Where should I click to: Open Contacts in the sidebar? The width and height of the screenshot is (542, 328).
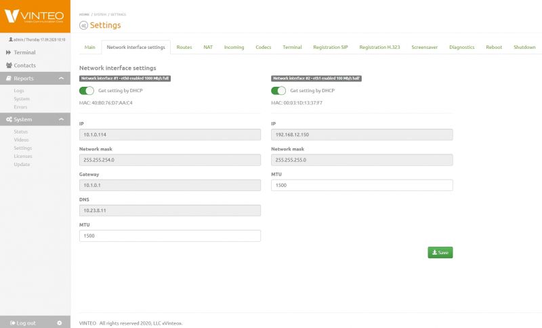coord(24,65)
